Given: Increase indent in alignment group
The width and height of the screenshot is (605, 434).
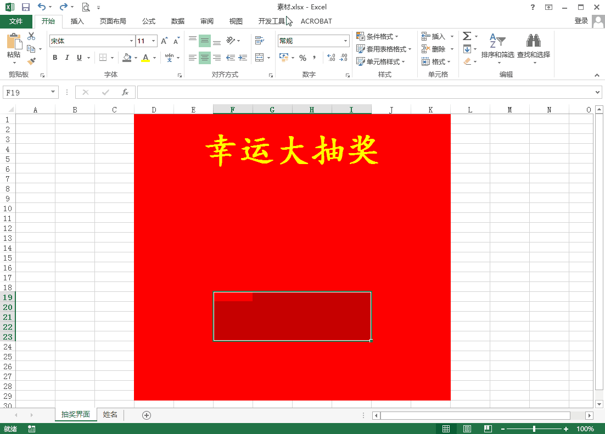Looking at the screenshot, I should pos(243,58).
